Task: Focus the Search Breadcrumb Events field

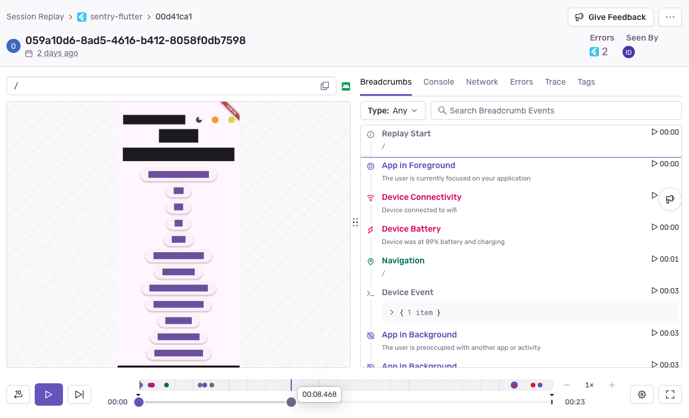Action: [559, 111]
